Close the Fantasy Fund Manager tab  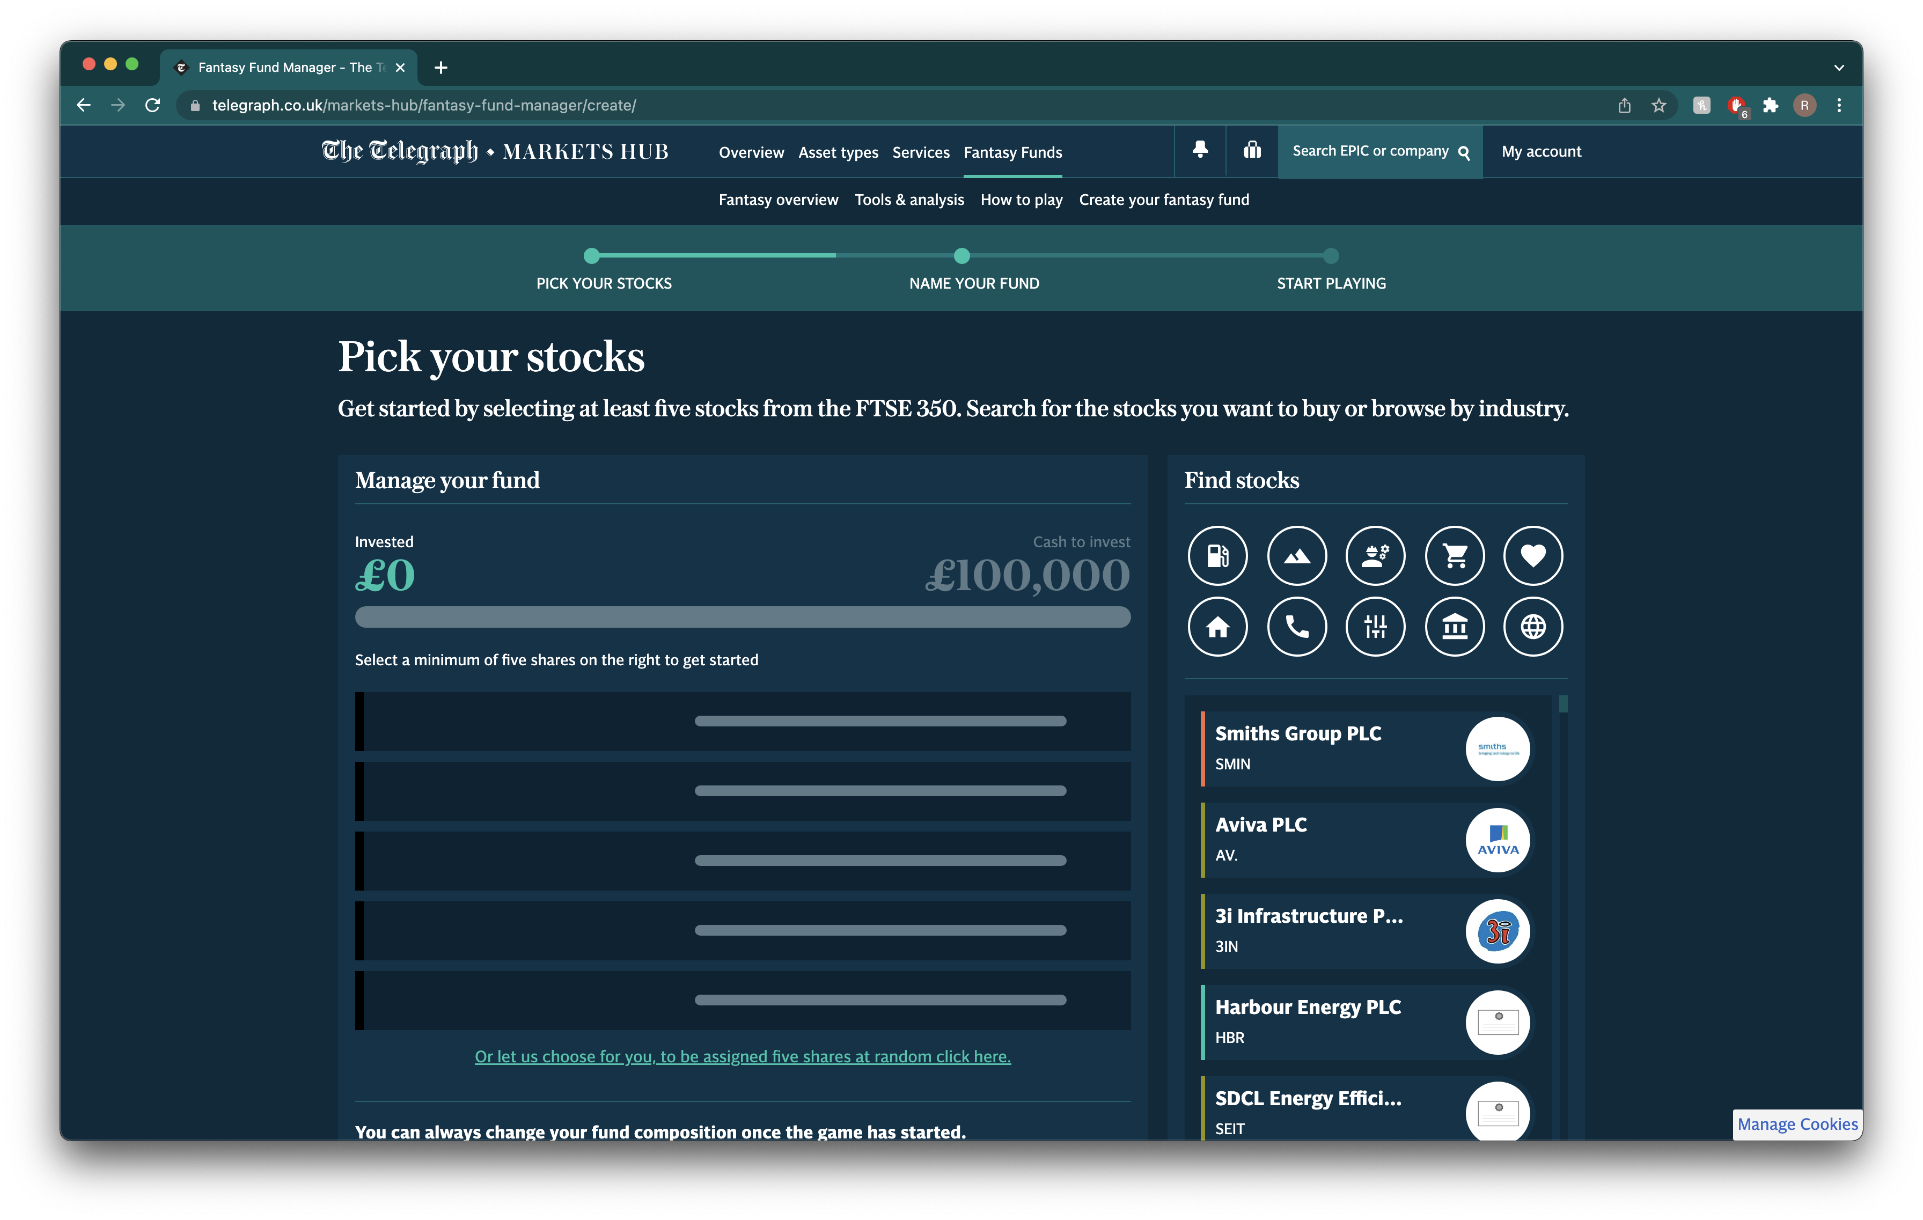pyautogui.click(x=400, y=68)
